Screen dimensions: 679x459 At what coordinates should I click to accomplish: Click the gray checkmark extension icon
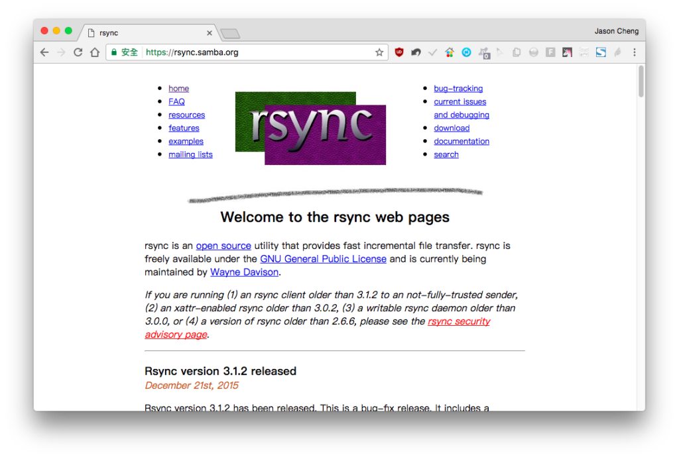coord(432,52)
